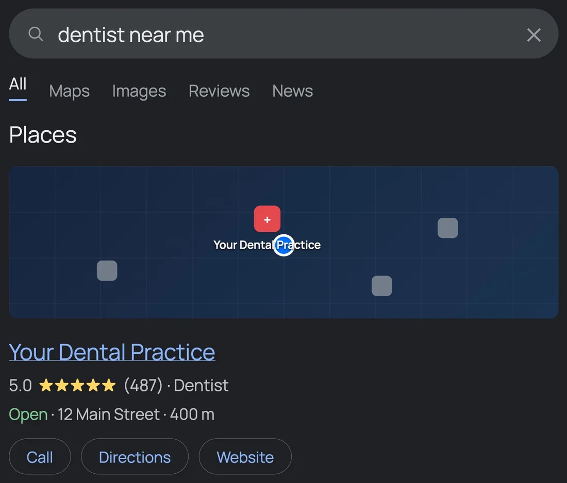Click the 'Your Dental Practice' map label
This screenshot has height=483, width=567.
(267, 245)
